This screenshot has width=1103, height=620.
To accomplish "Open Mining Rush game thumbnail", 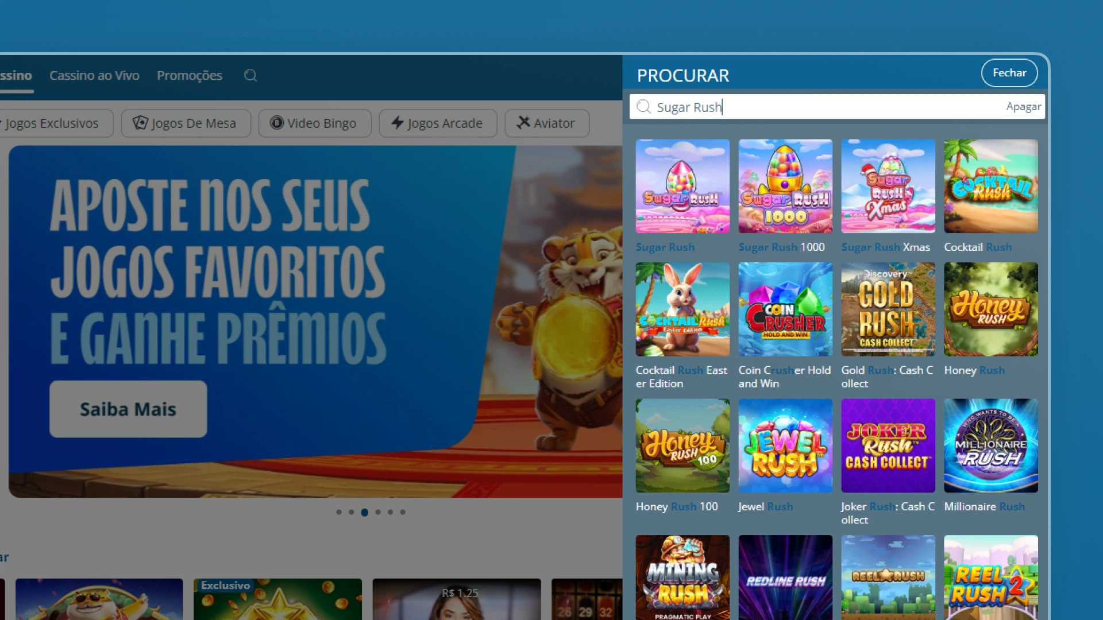I will tap(682, 578).
